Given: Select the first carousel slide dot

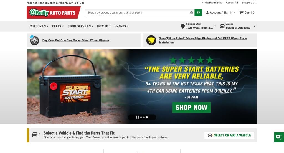Looking at the screenshot, I should (x=141, y=117).
